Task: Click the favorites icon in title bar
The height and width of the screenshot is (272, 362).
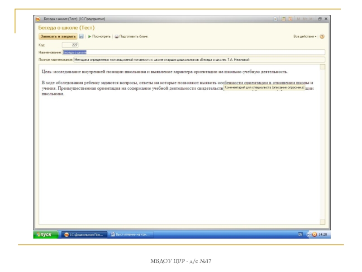Action: tap(276, 19)
